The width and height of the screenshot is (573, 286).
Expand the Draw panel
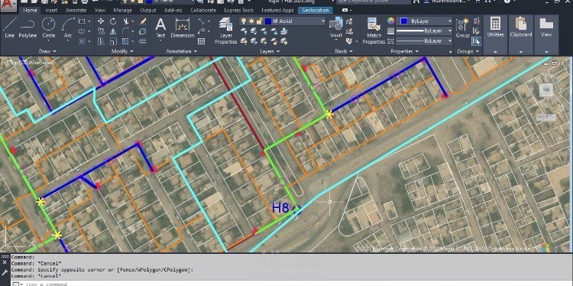pos(47,51)
